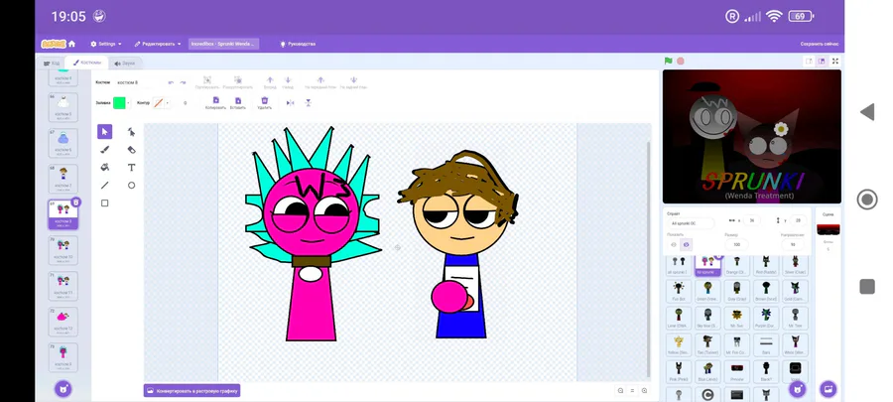Image resolution: width=893 pixels, height=402 pixels.
Task: Click the Group (Группировать) icon
Action: click(207, 80)
